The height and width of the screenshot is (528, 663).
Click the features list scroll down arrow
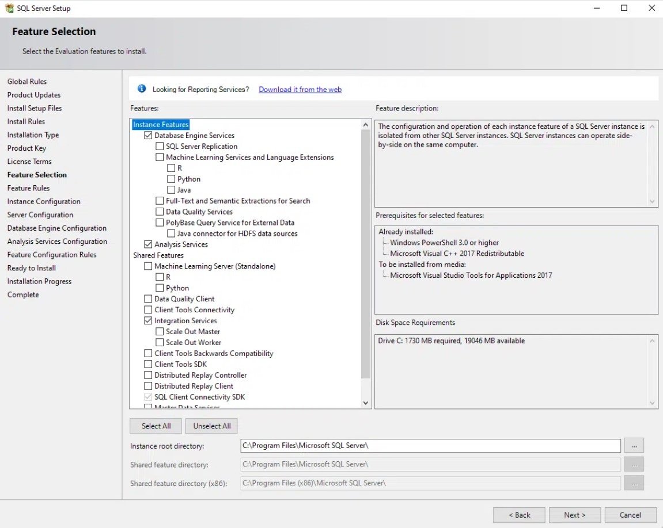(366, 403)
